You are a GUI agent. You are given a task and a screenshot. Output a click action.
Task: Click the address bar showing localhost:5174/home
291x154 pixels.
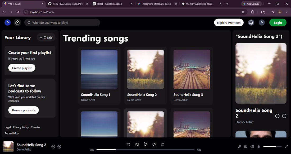135,12
